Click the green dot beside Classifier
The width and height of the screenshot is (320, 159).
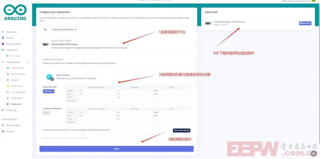coord(8,80)
